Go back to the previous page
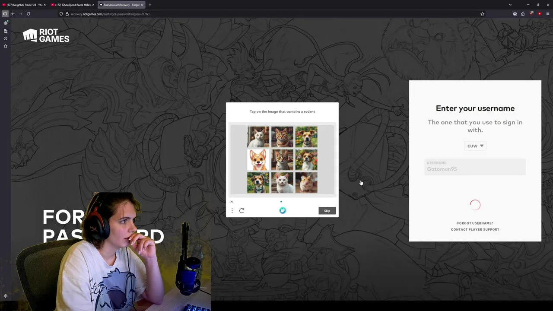The image size is (553, 311). pyautogui.click(x=13, y=14)
